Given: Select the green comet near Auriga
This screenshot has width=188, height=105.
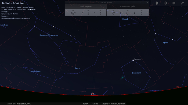Looking at the screenshot, I should [x=122, y=78].
